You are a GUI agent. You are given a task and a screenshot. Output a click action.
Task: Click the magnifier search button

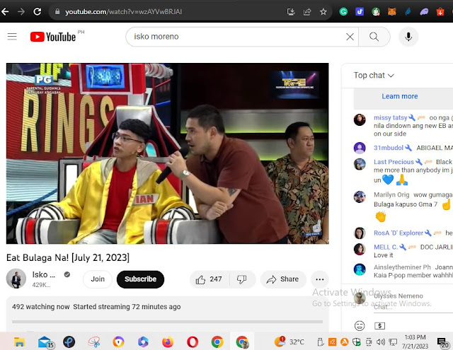(374, 37)
